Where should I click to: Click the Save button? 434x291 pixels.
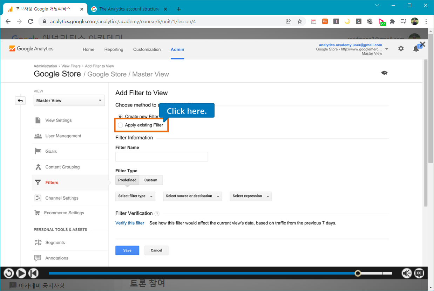pyautogui.click(x=127, y=250)
